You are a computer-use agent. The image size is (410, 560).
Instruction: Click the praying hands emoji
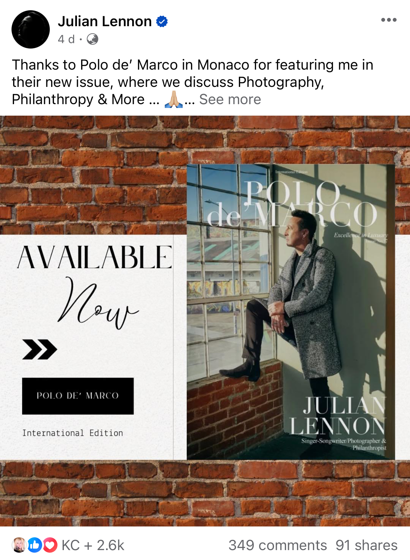pyautogui.click(x=173, y=99)
